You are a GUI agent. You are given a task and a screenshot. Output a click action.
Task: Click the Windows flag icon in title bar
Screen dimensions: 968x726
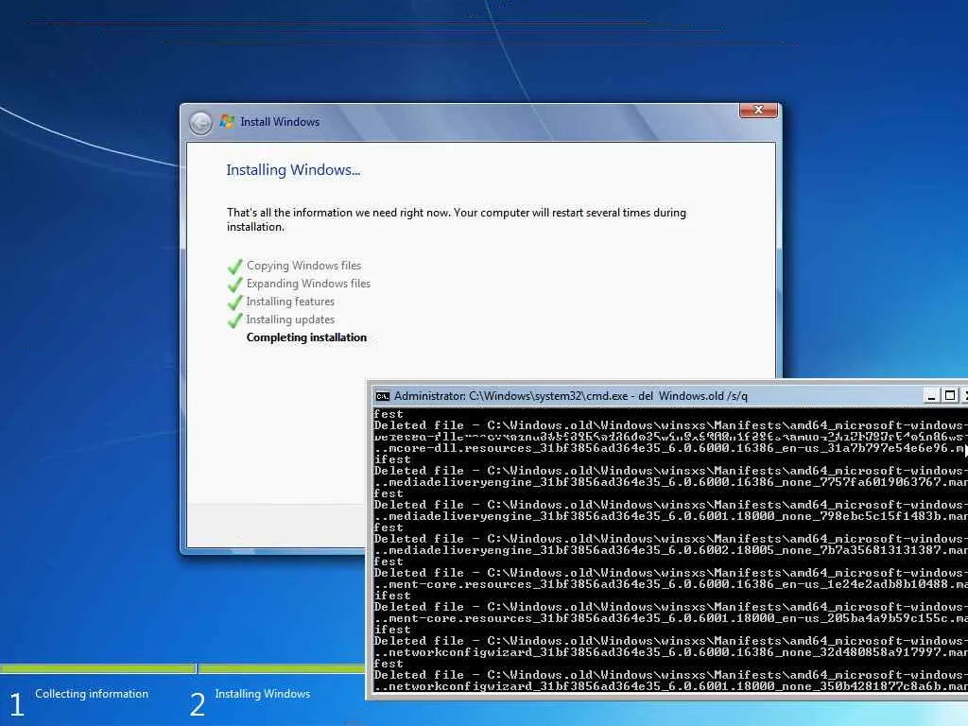227,121
